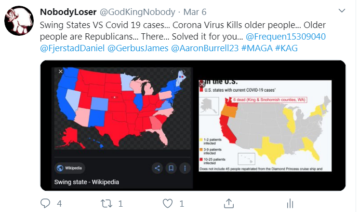
Task: View tweet analytics bar chart icon
Action: (x=291, y=203)
